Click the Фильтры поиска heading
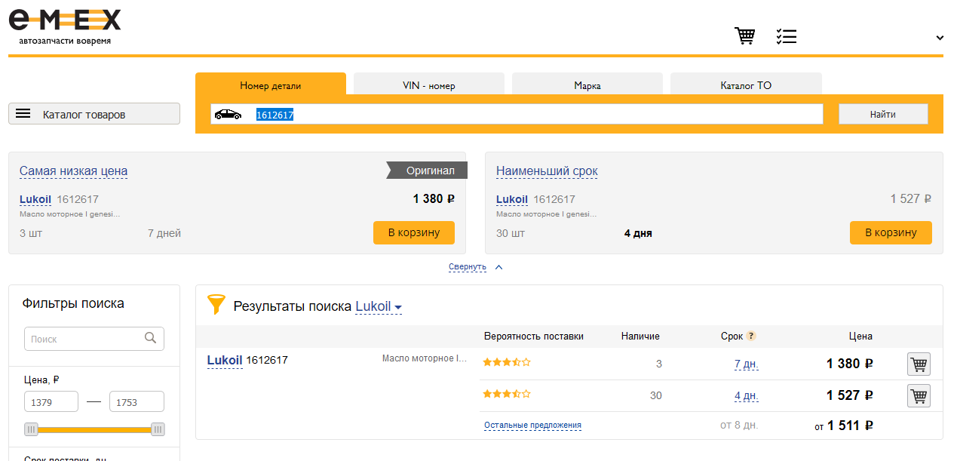 tap(73, 303)
